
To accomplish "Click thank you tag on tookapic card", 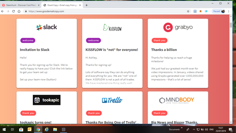I will click(28, 113).
